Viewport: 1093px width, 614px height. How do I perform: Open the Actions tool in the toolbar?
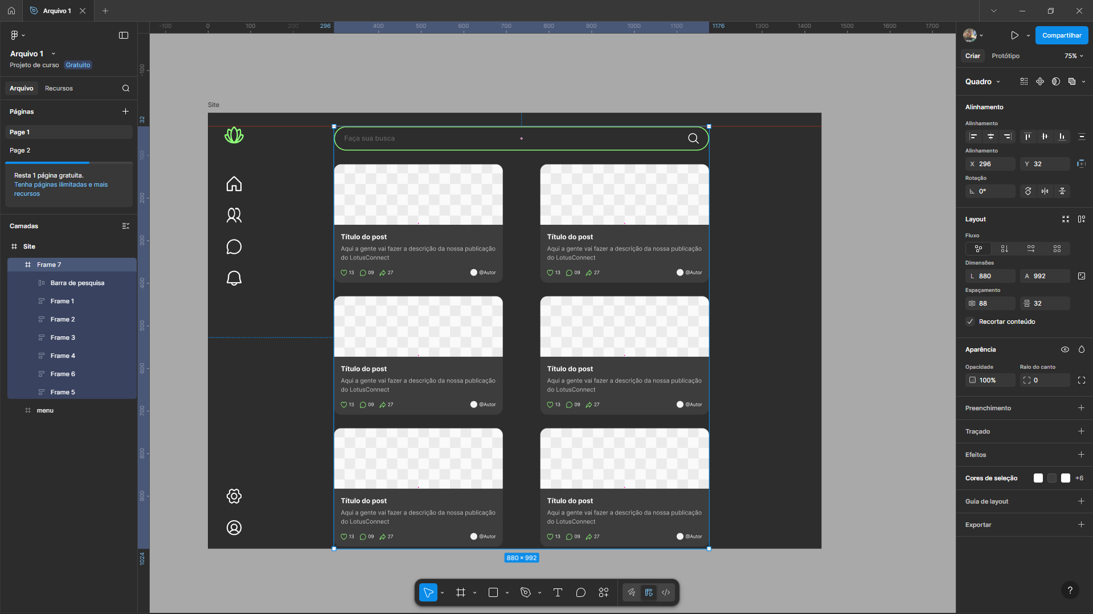click(604, 592)
